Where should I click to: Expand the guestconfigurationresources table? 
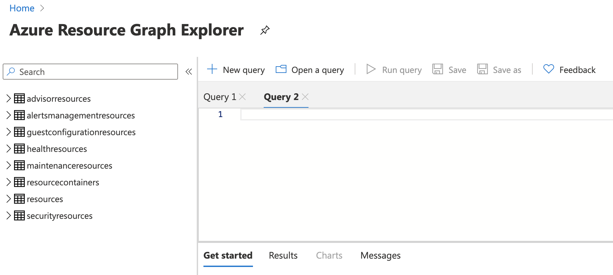coord(9,132)
